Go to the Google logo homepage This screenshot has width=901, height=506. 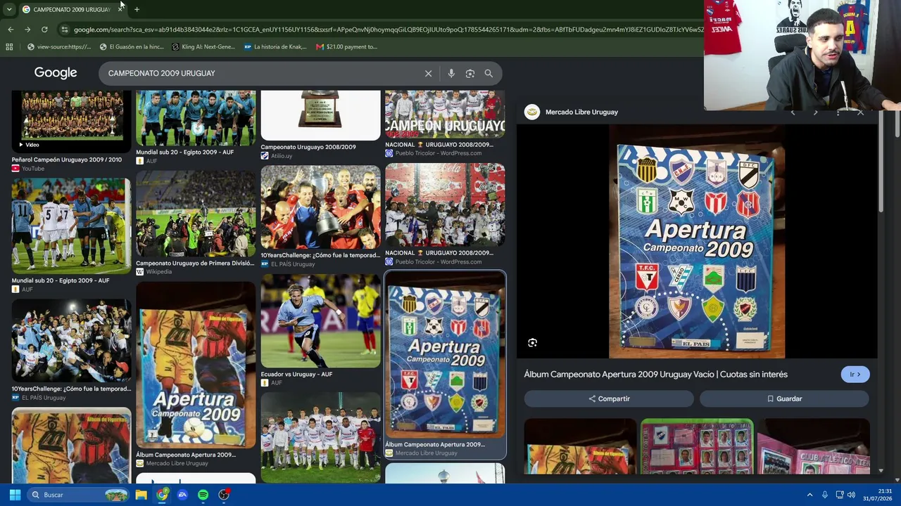tap(56, 73)
